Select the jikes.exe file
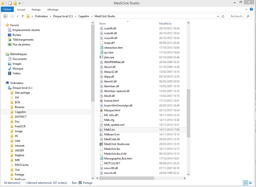 [109, 57]
